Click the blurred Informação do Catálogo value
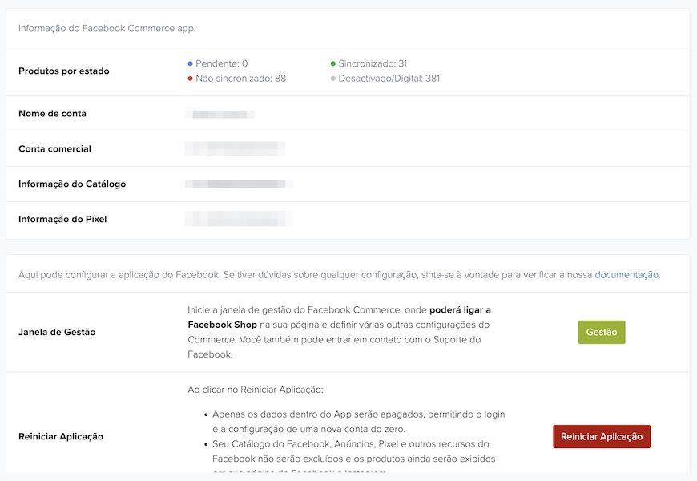Screen dimensions: 697x481 point(238,184)
